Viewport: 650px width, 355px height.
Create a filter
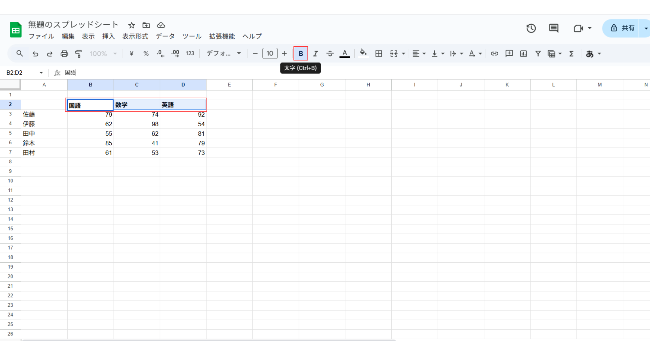click(x=538, y=54)
